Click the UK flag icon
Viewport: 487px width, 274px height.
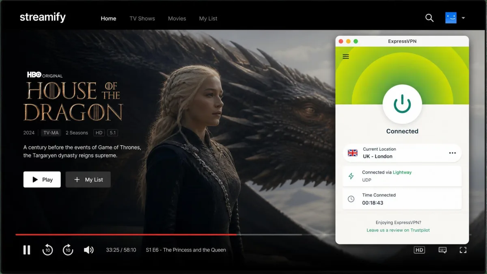pos(353,153)
